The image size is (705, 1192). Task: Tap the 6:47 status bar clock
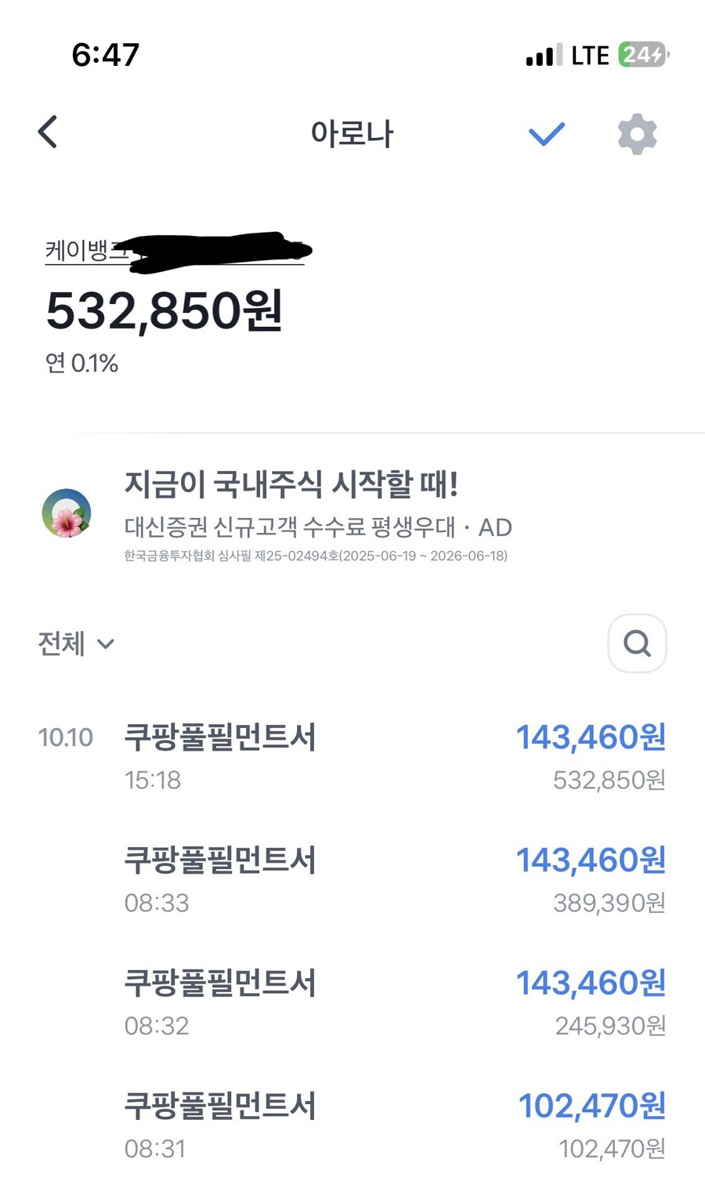tap(106, 55)
